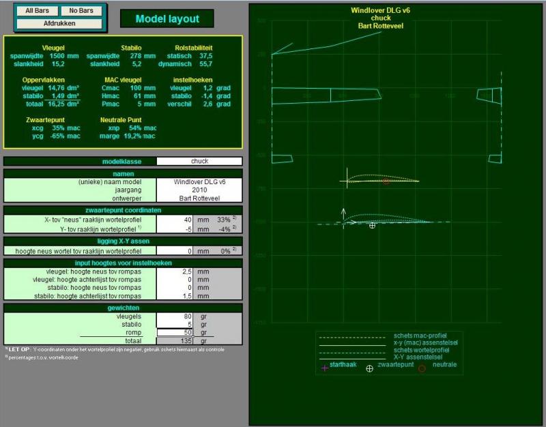Click the vleugel spanwijdte value 1500
Screen dimensions: 546x427
pos(57,56)
